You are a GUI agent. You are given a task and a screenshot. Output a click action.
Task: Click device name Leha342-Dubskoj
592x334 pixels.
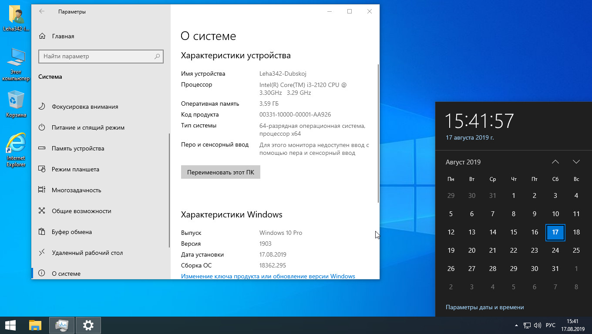point(283,74)
